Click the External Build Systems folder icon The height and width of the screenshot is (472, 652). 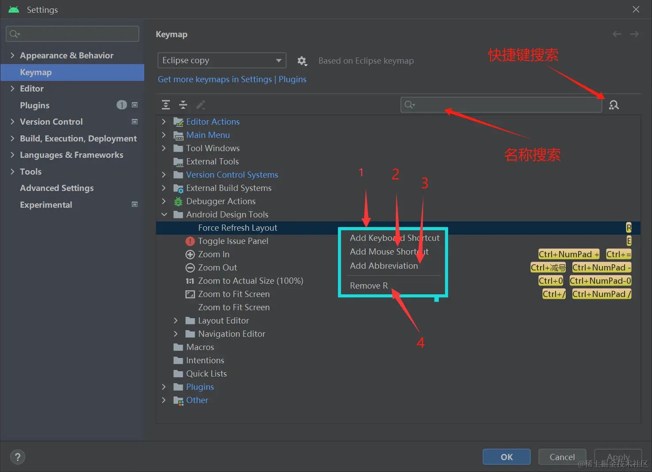pos(178,188)
